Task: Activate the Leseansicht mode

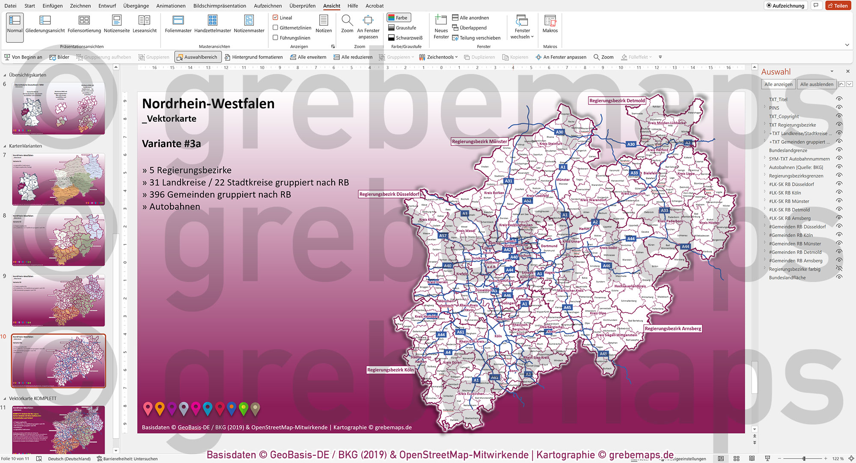Action: pyautogui.click(x=145, y=24)
